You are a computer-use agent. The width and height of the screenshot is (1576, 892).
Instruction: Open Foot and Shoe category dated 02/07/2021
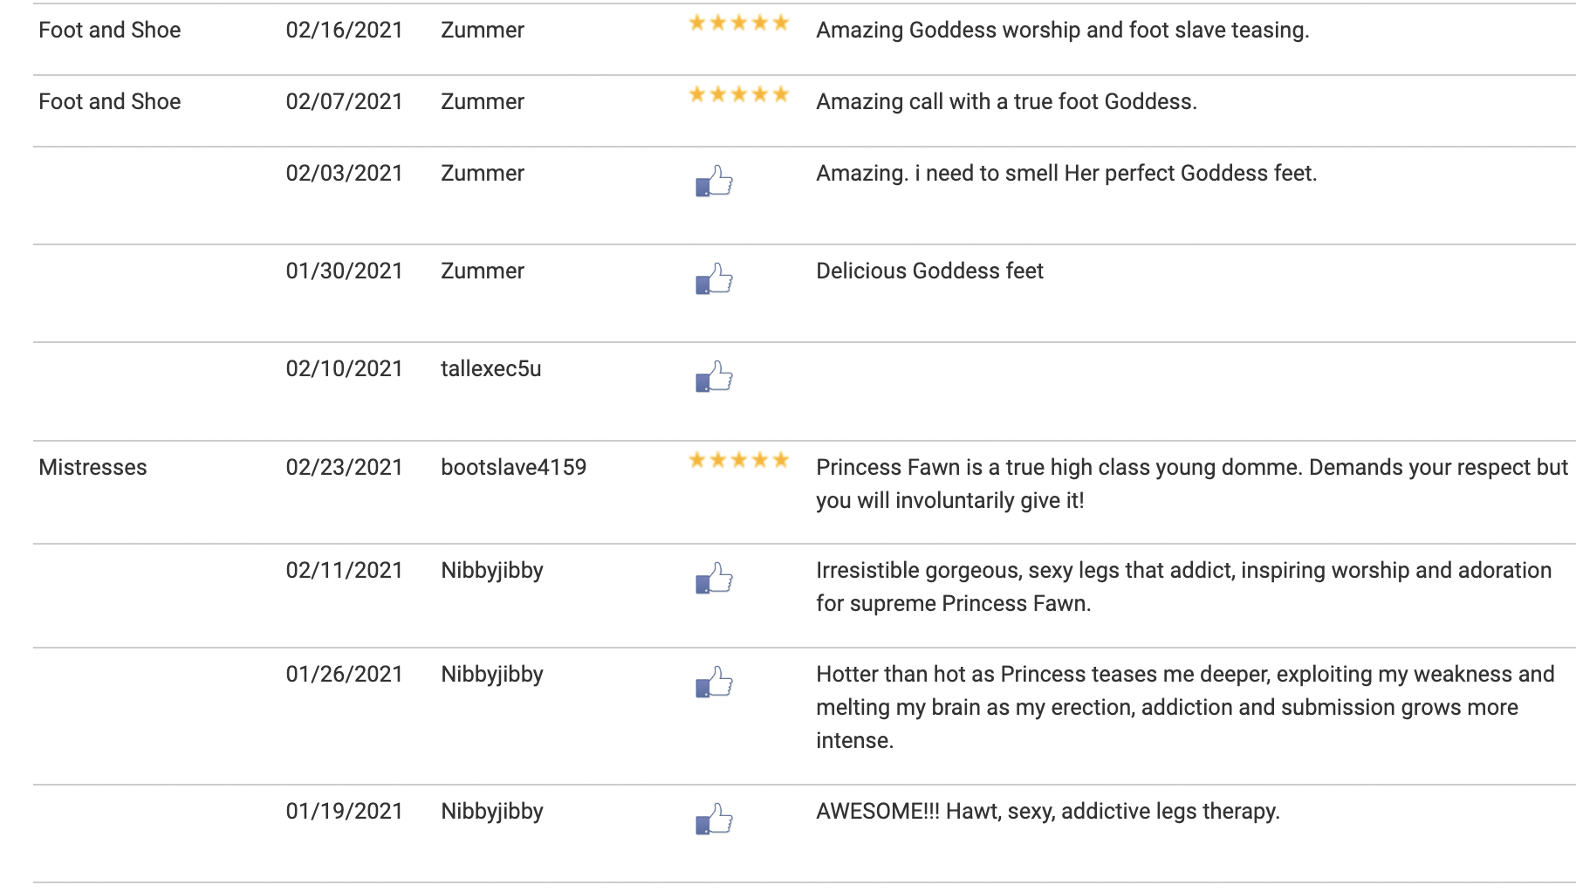tap(109, 102)
